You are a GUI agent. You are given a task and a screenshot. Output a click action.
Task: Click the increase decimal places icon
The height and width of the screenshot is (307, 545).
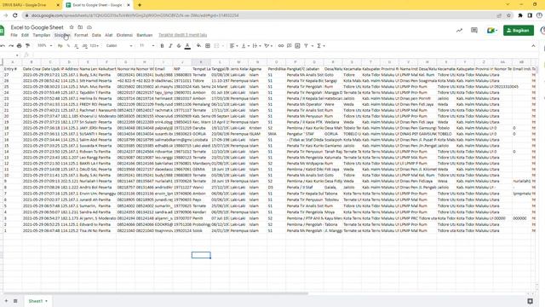85,45
